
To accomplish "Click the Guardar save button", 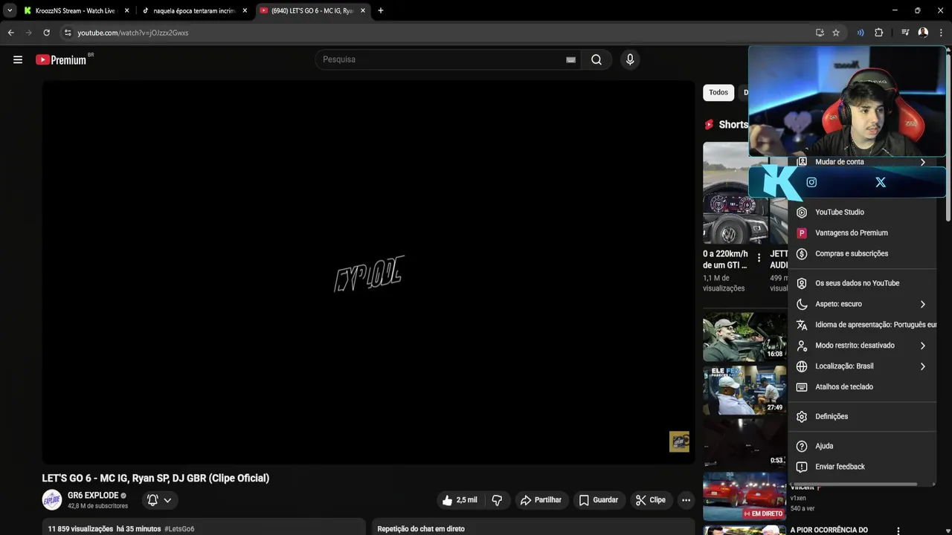I will tap(599, 500).
